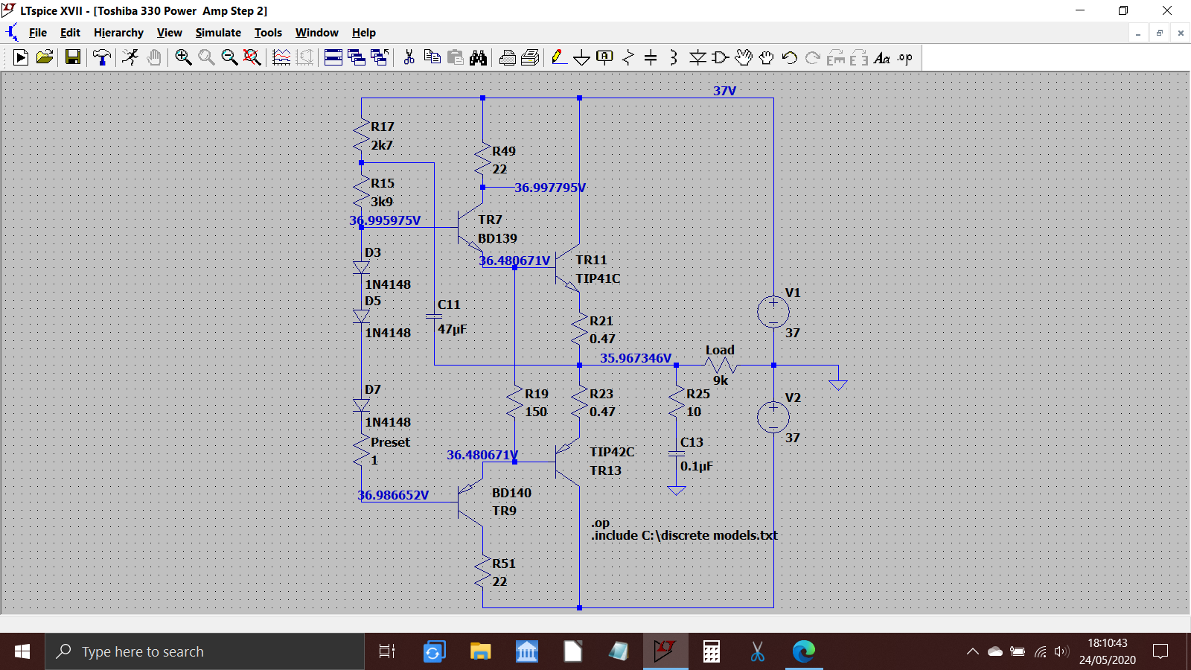Click the SPICE directive '.op' toolbar icon

coord(905,57)
